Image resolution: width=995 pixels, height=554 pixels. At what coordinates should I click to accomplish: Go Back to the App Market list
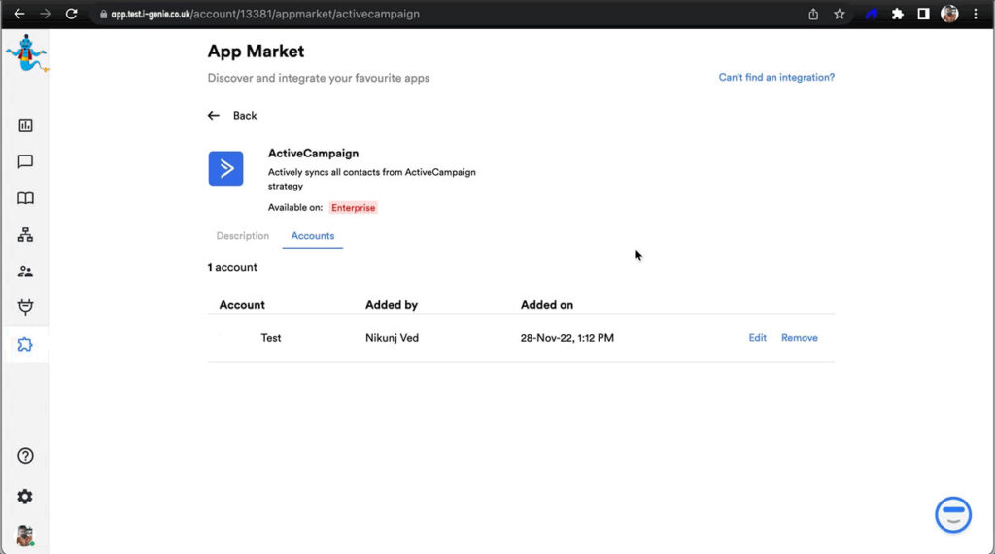[233, 116]
